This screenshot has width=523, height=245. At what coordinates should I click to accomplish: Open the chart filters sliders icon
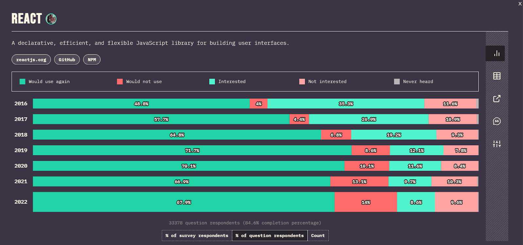(x=497, y=144)
